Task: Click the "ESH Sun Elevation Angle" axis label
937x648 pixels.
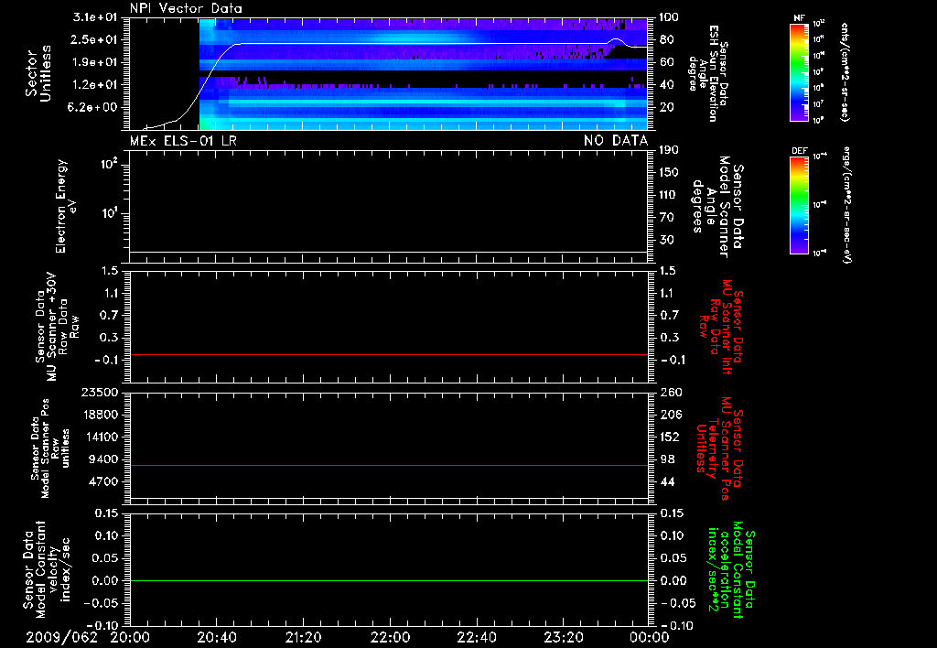Action: click(x=702, y=73)
